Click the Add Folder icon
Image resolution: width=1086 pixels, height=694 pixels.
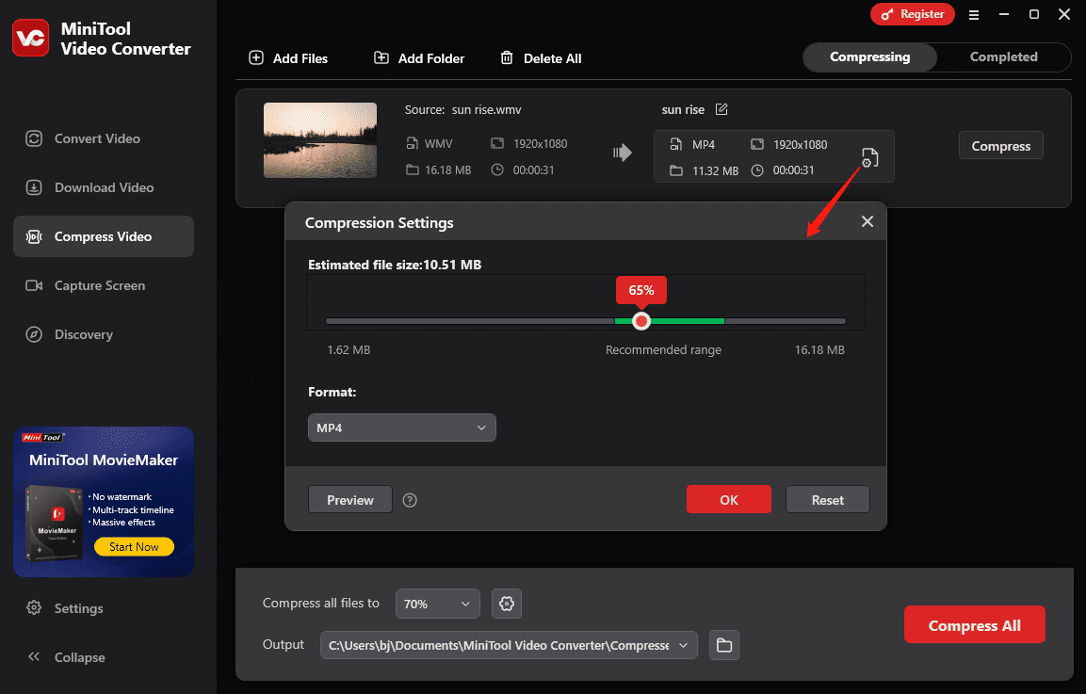(381, 58)
